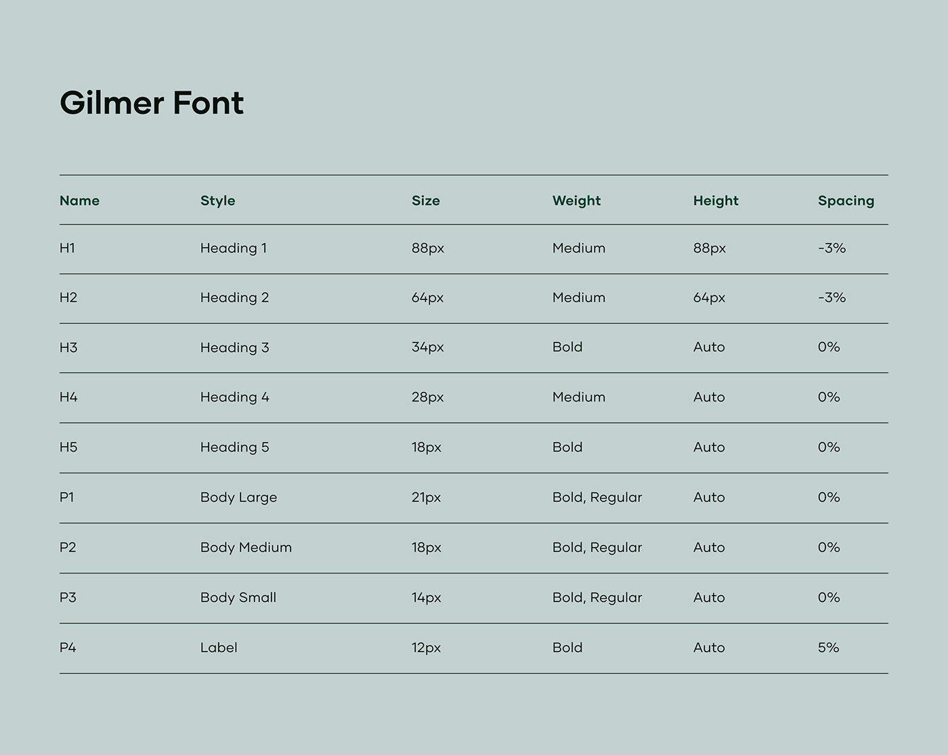Click '0%' spacing in P2 row

pos(829,547)
